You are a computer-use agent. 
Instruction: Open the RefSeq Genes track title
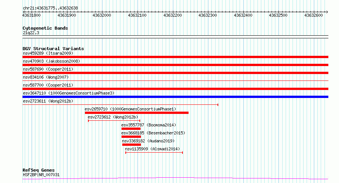coord(38,170)
